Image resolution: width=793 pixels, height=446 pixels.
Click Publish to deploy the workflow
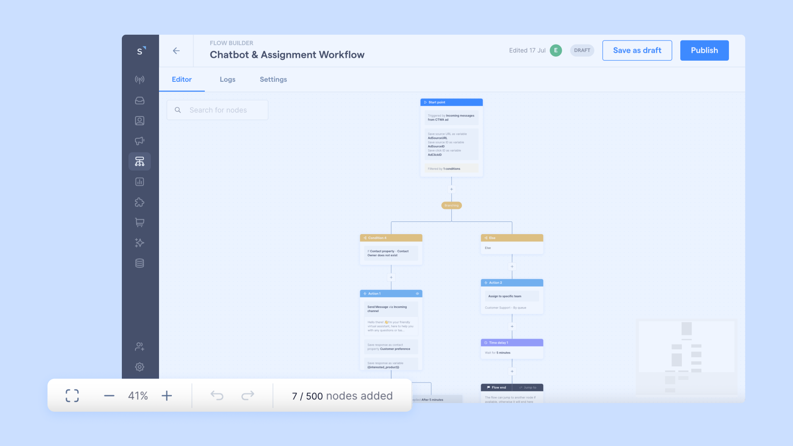click(704, 50)
